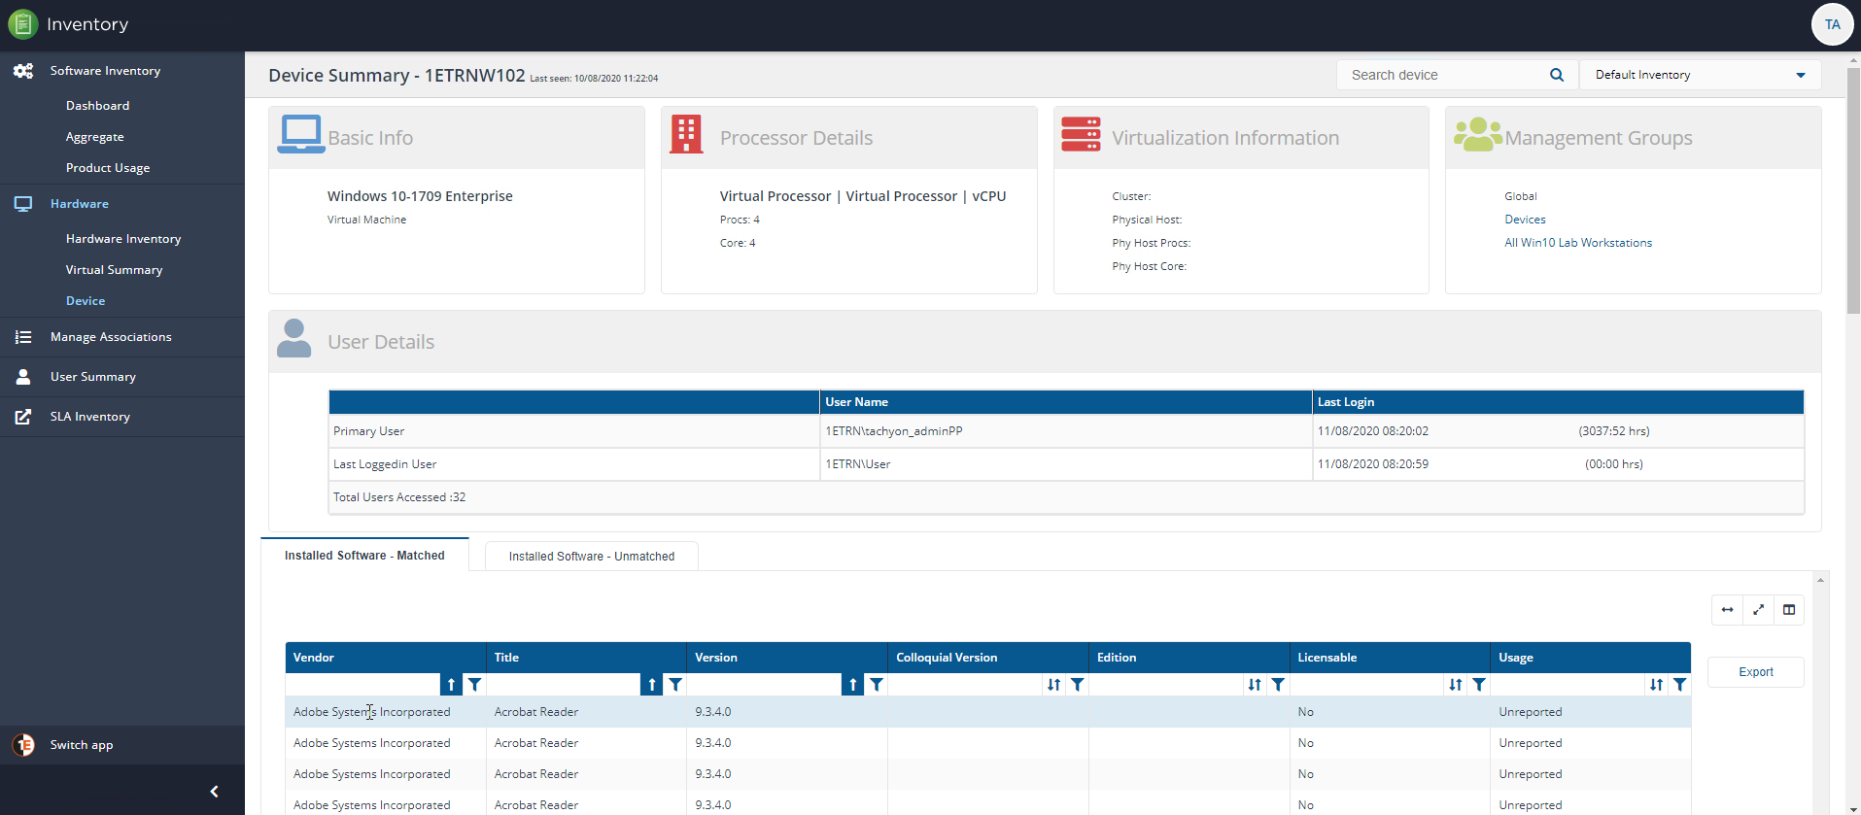Screen dimensions: 1861x815
Task: Open Hardware Inventory in the sidebar
Action: pos(123,239)
